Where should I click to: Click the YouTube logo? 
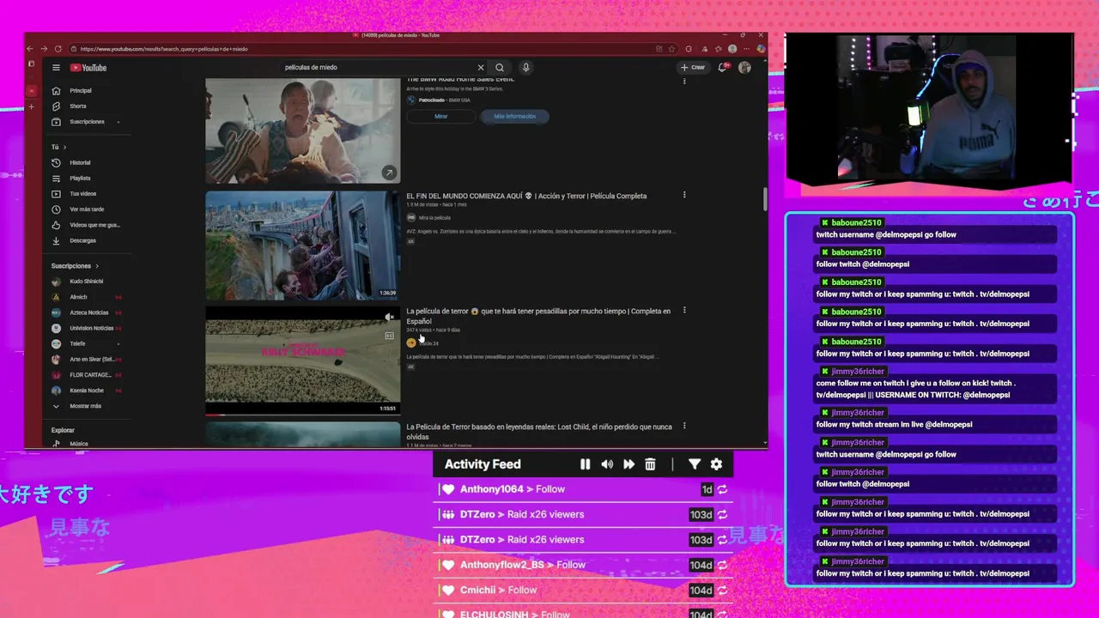point(88,68)
